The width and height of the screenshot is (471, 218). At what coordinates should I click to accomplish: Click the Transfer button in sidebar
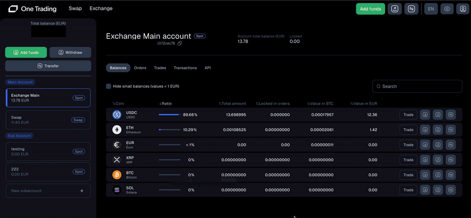click(48, 66)
